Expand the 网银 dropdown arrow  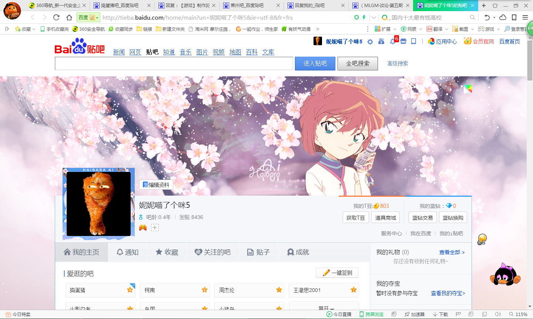pos(420,29)
